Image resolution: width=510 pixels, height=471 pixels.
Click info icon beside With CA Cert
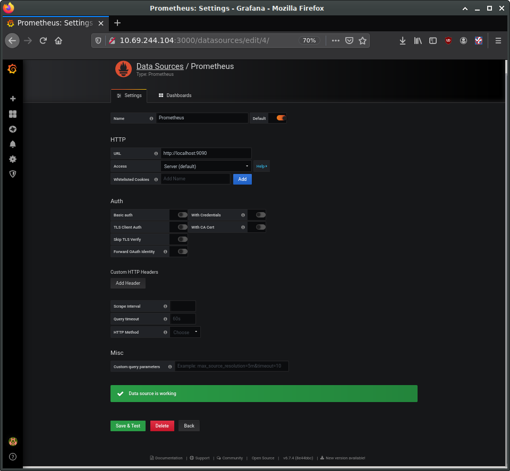click(243, 228)
